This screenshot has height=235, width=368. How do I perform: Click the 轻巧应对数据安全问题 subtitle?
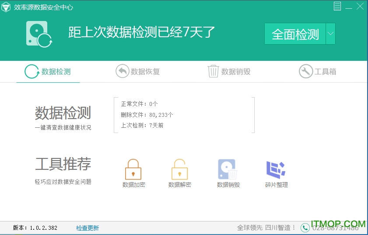pyautogui.click(x=63, y=182)
